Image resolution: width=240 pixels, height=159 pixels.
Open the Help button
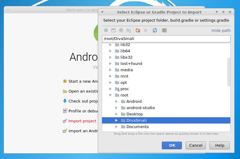[219, 145]
